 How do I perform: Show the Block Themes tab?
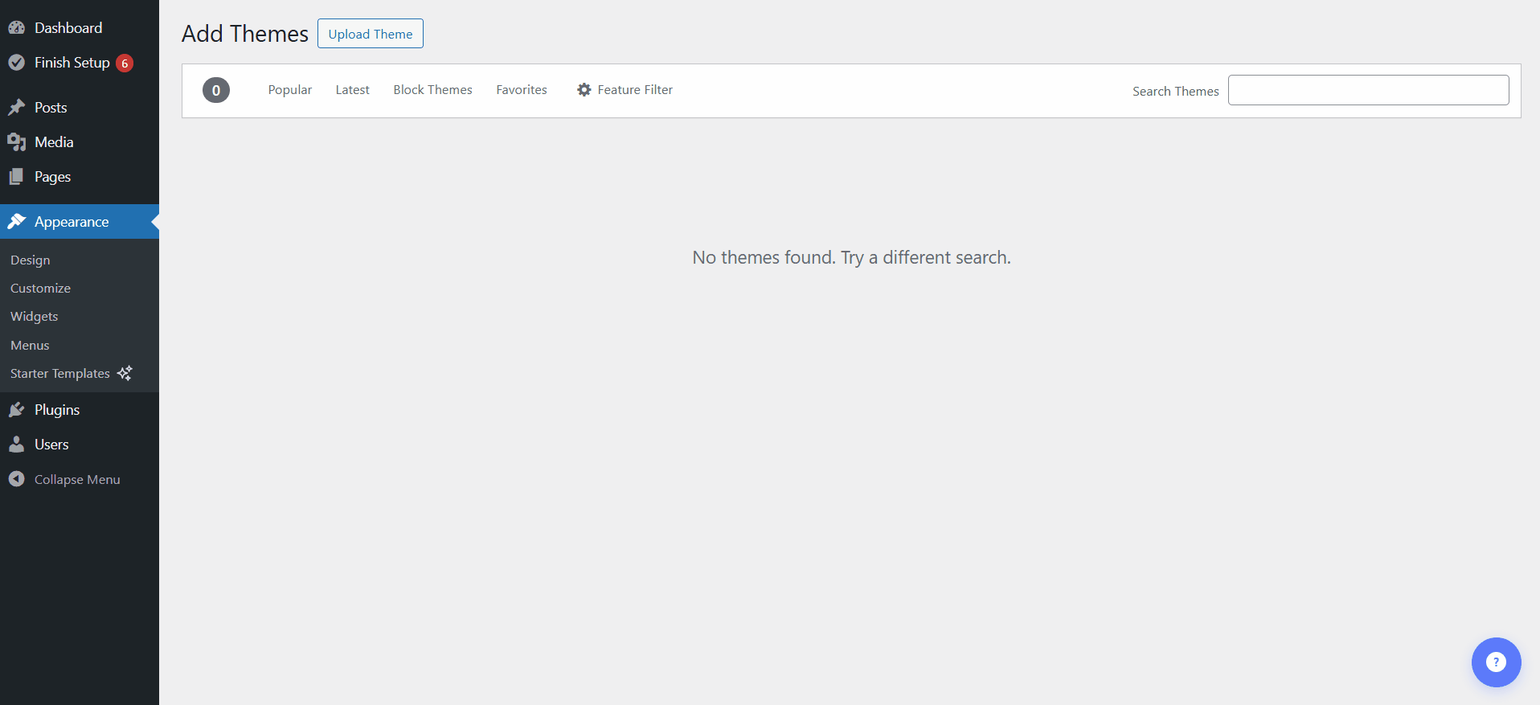[432, 90]
